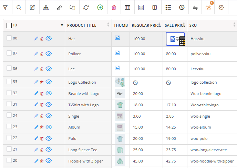View product Hat with eye icon
This screenshot has height=168, width=237.
(49, 38)
